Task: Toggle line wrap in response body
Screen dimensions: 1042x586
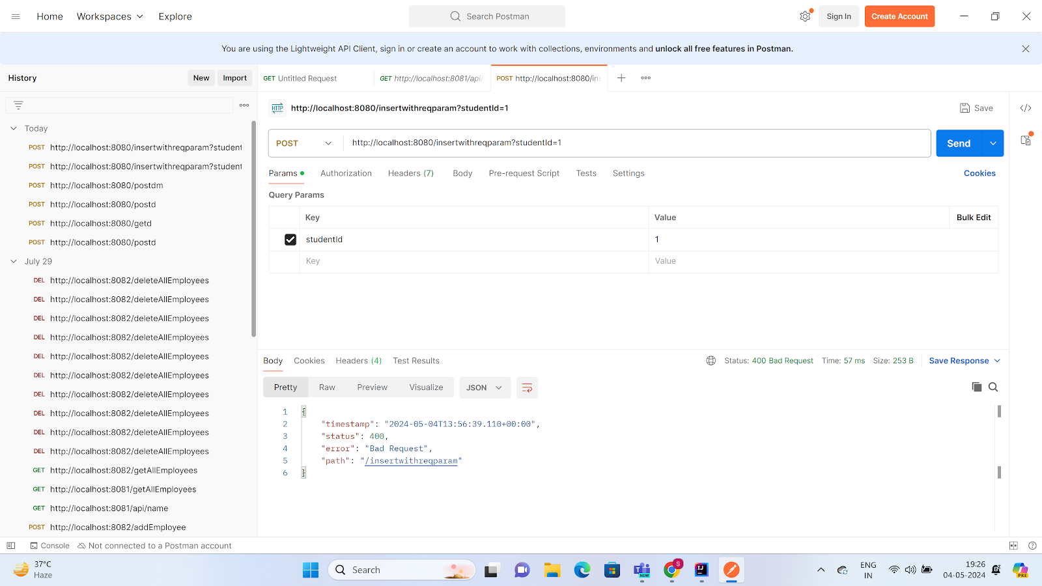Action: tap(527, 387)
